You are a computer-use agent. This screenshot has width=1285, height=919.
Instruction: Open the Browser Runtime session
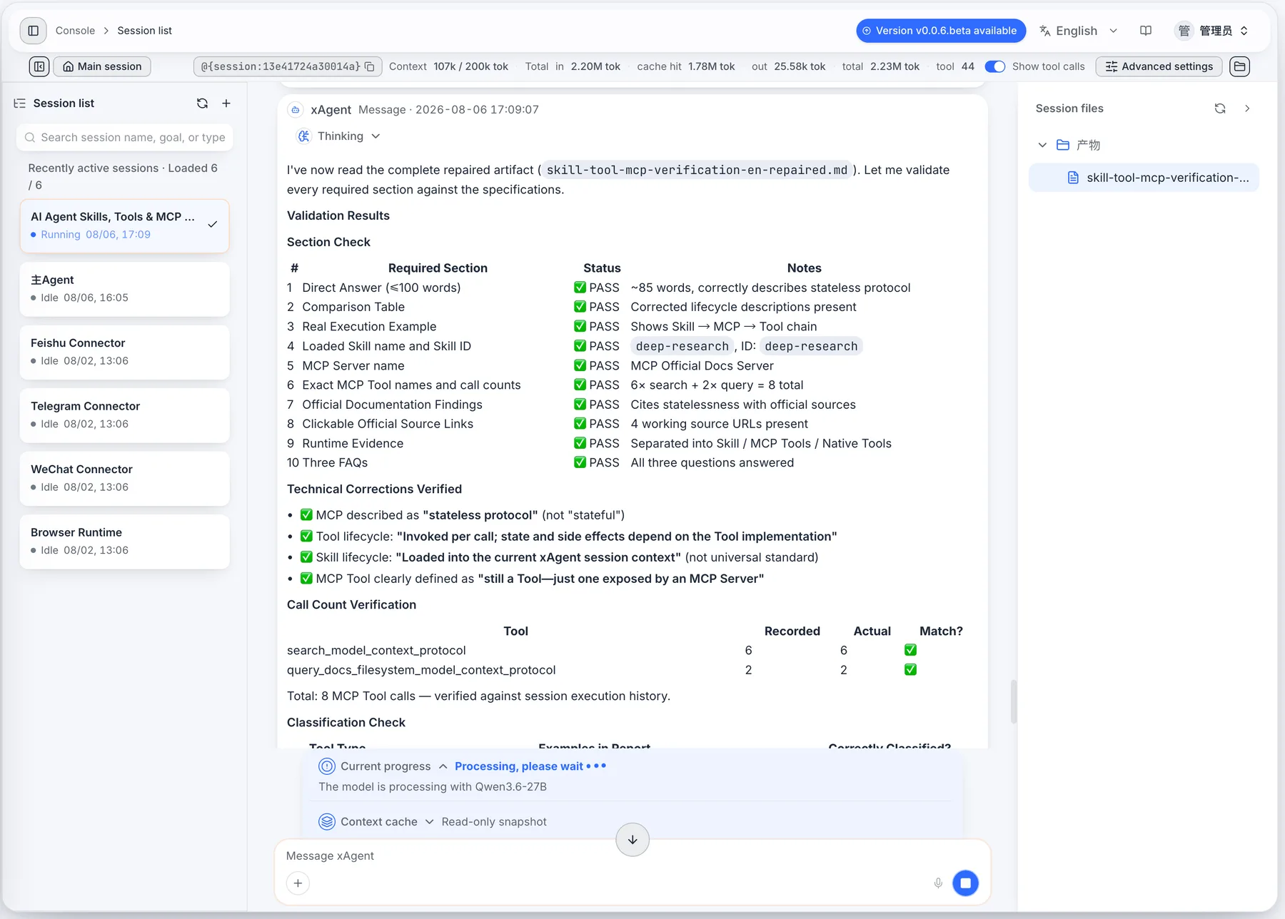[124, 542]
